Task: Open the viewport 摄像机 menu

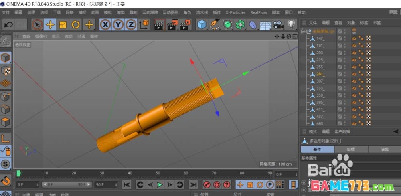Action: [x=41, y=36]
